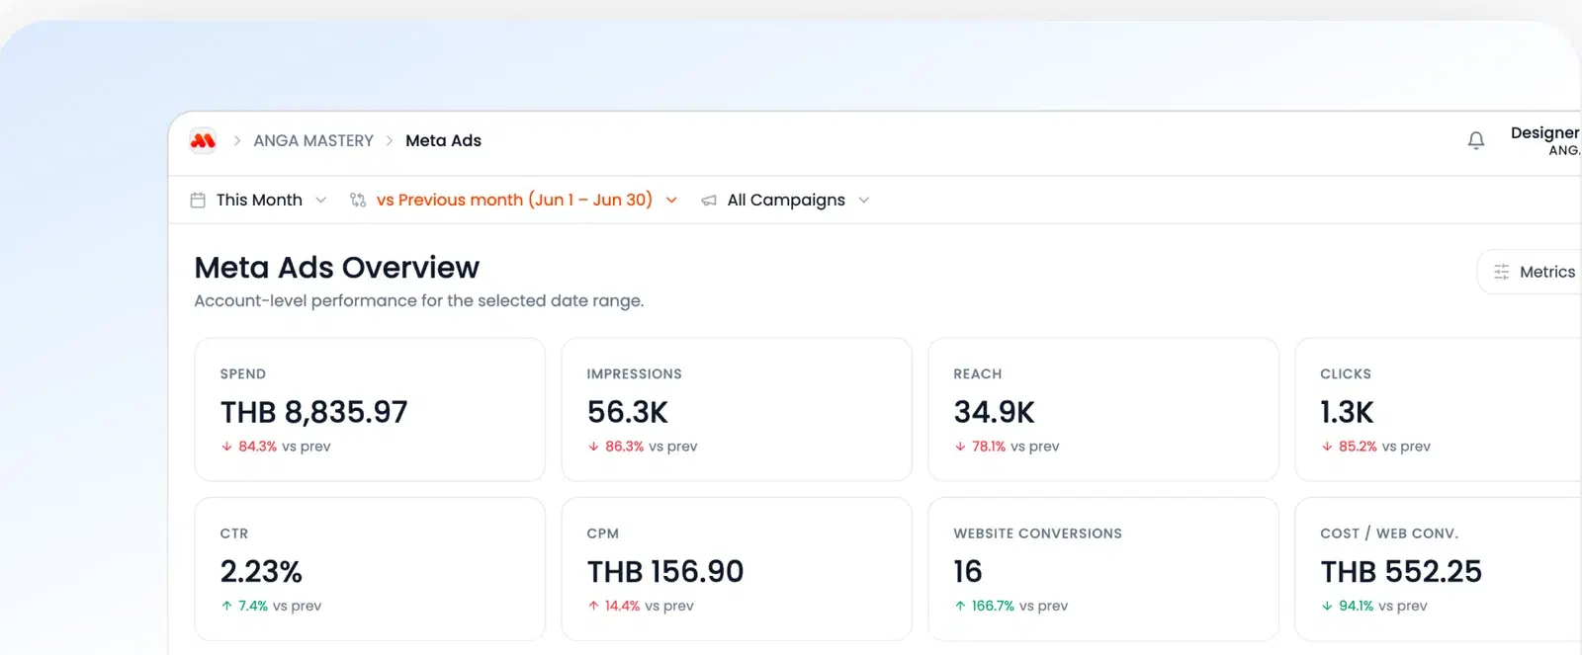Click the 84.3% vs prev change under Spend

[276, 447]
